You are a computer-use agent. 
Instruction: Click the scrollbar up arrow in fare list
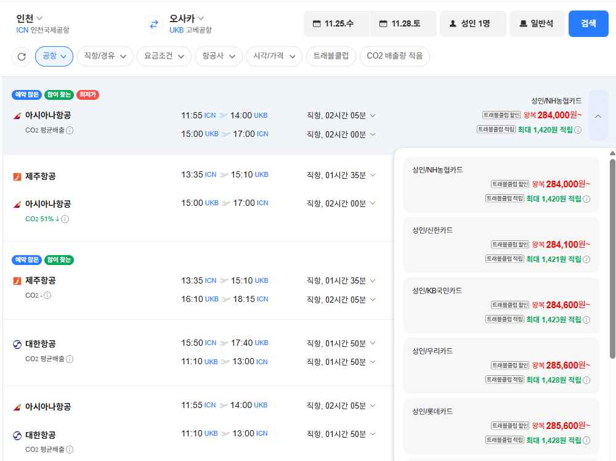point(612,153)
